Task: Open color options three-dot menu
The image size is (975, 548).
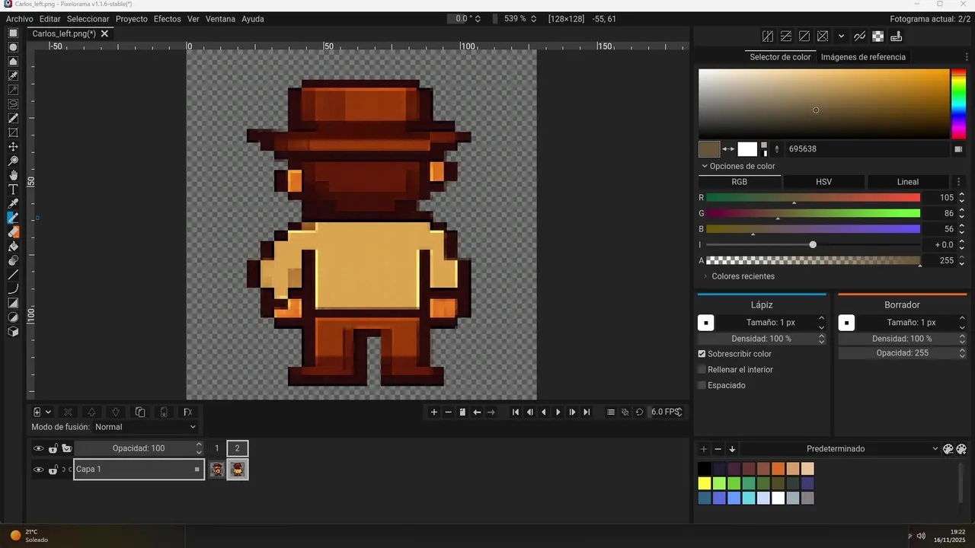Action: tap(958, 182)
